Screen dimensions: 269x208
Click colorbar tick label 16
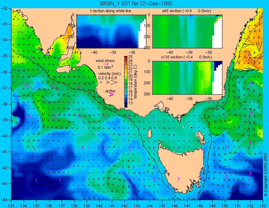tap(131, 91)
